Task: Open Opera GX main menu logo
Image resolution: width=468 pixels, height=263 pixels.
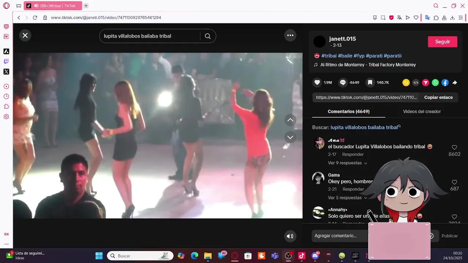Action: [x=6, y=6]
